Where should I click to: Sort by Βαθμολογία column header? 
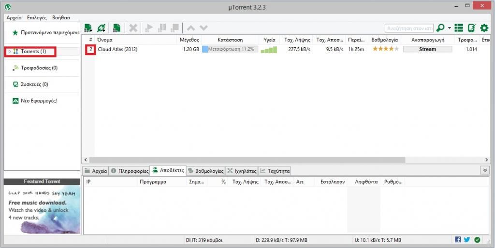[x=384, y=40]
